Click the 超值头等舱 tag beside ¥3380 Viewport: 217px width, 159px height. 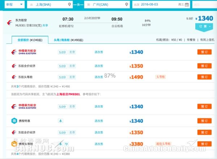163,144
